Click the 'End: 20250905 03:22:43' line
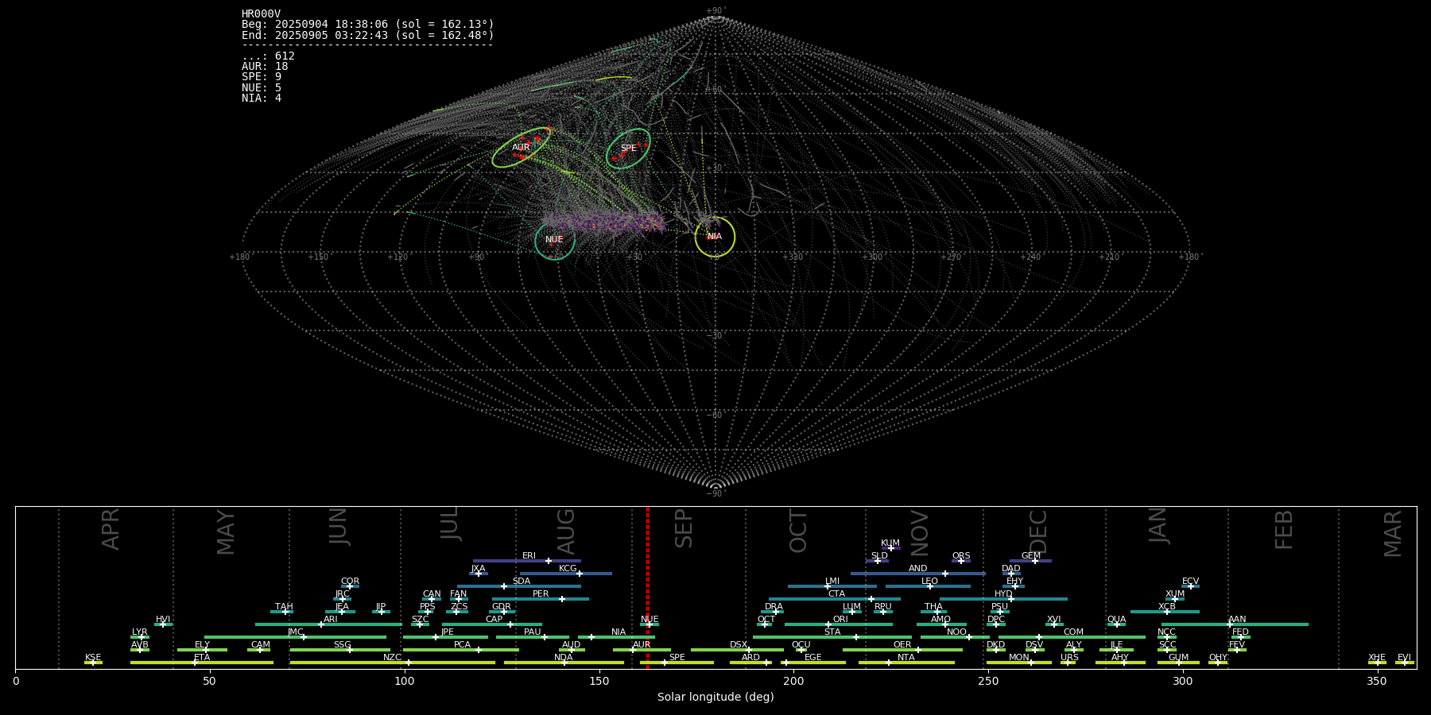 [x=368, y=36]
